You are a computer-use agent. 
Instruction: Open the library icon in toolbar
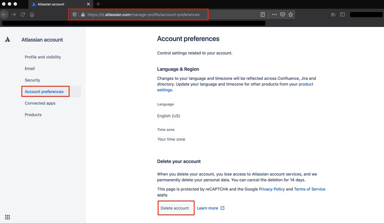click(333, 15)
